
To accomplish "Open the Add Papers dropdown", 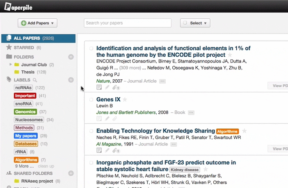I will 37,23.
